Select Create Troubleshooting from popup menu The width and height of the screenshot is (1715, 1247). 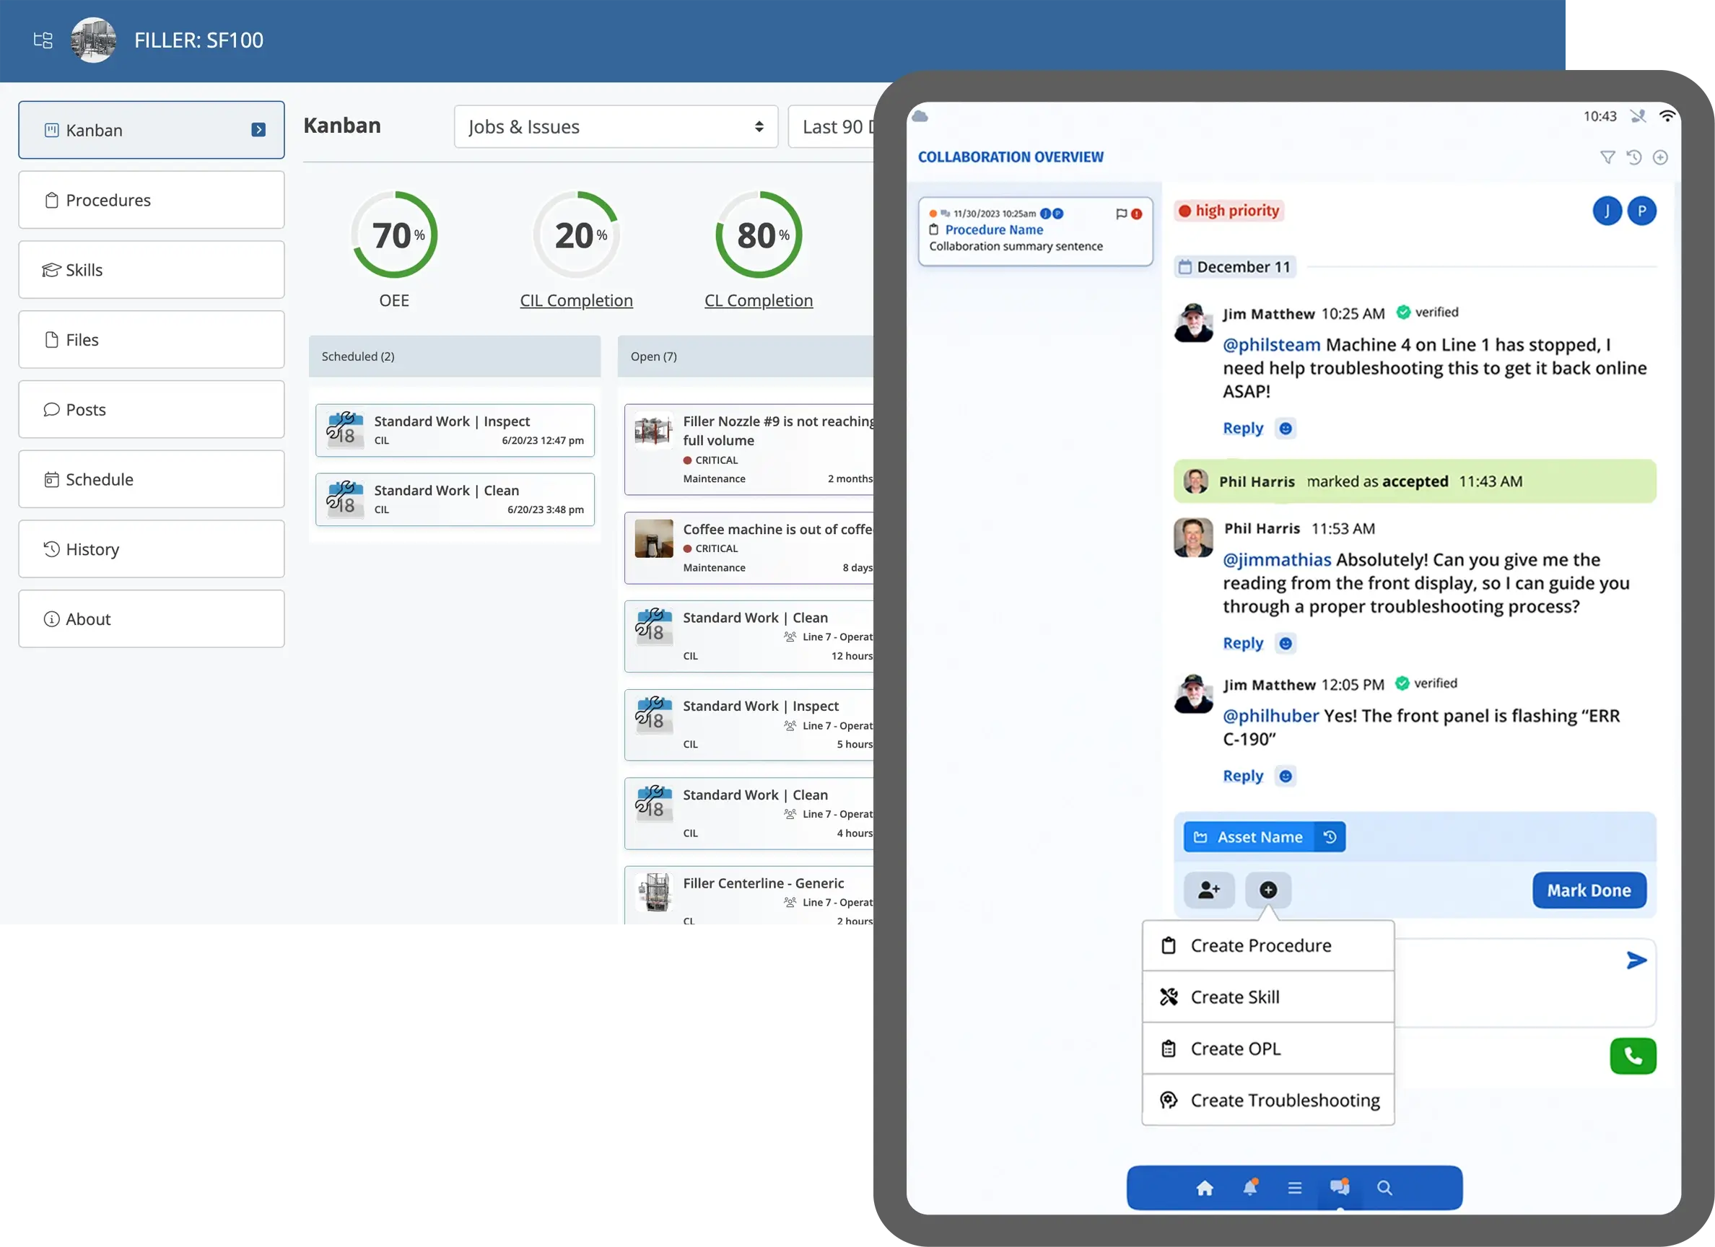tap(1268, 1101)
